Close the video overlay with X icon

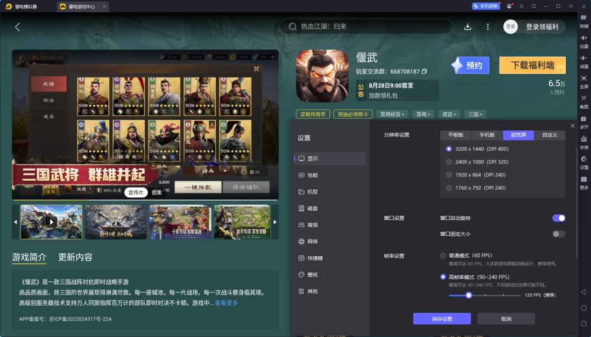[256, 69]
